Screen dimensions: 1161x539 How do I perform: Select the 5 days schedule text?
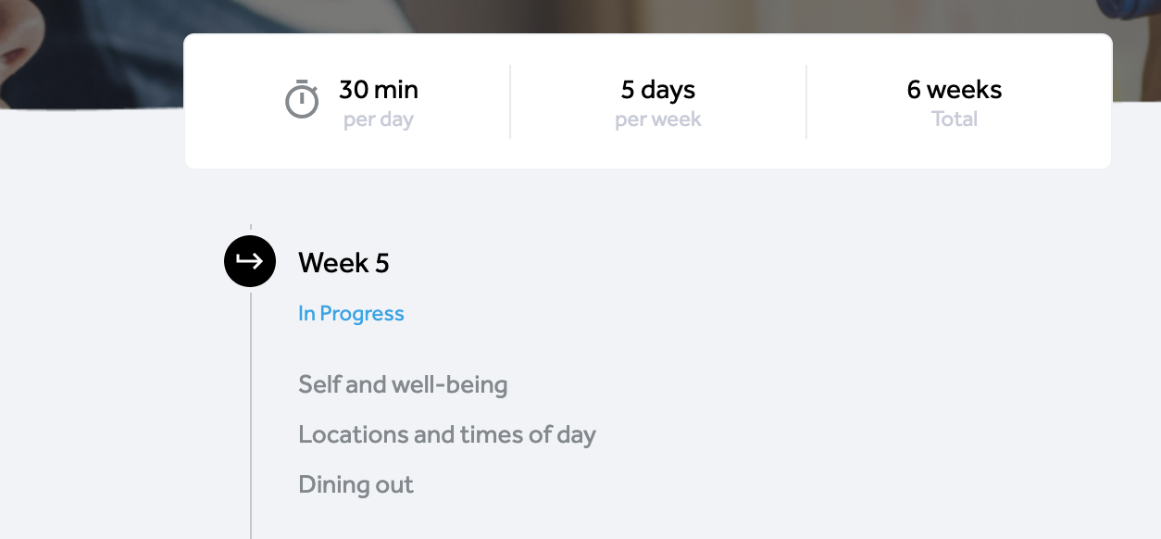658,90
